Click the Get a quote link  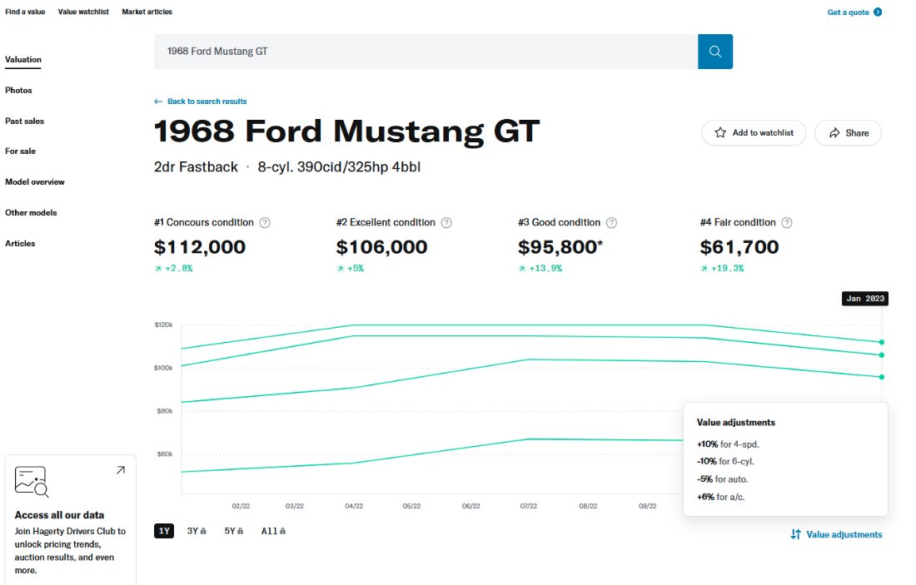[x=854, y=12]
